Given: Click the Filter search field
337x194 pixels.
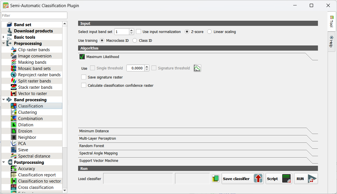Looking at the screenshot, I should coord(34,15).
